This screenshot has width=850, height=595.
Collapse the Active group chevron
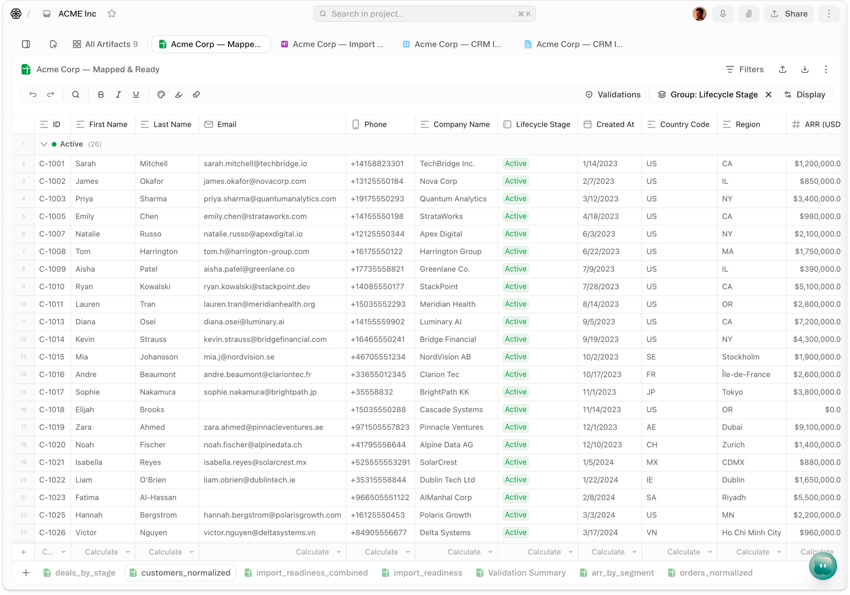44,144
